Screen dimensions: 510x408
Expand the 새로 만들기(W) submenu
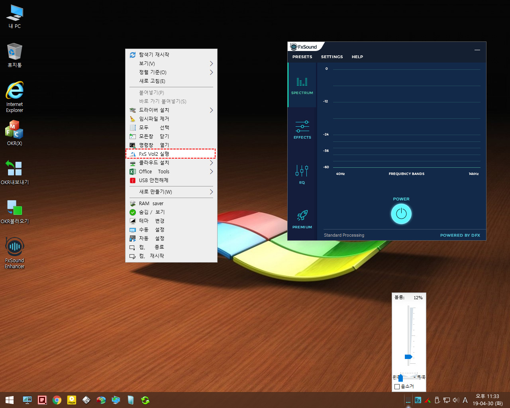coord(171,192)
